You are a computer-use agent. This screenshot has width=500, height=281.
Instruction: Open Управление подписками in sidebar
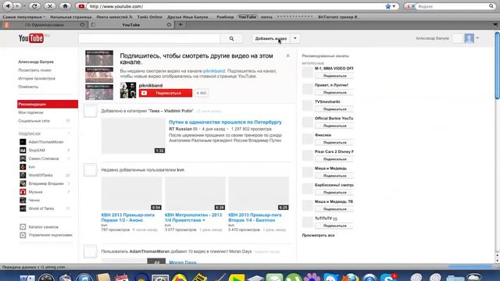[x=50, y=235]
